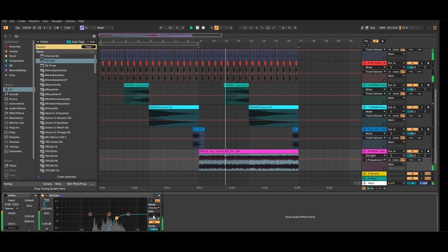The height and width of the screenshot is (252, 448).
Task: Click the Tap tempo button
Action: 17,28
